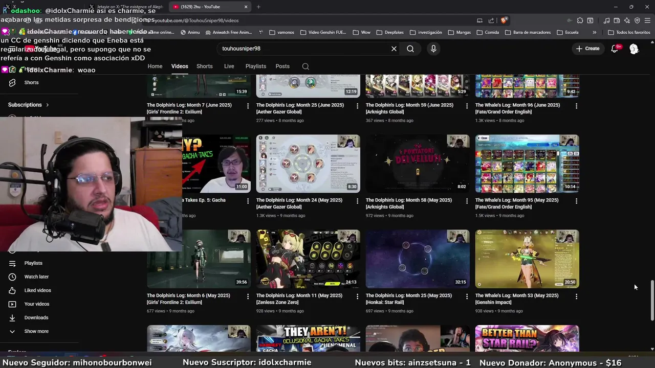This screenshot has height=368, width=655.
Task: Open options for Whale's Log Month 95 video
Action: pyautogui.click(x=577, y=201)
